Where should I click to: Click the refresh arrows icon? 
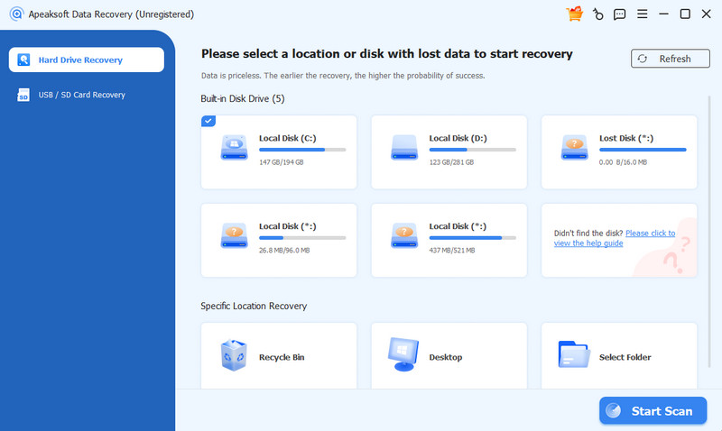coord(643,59)
